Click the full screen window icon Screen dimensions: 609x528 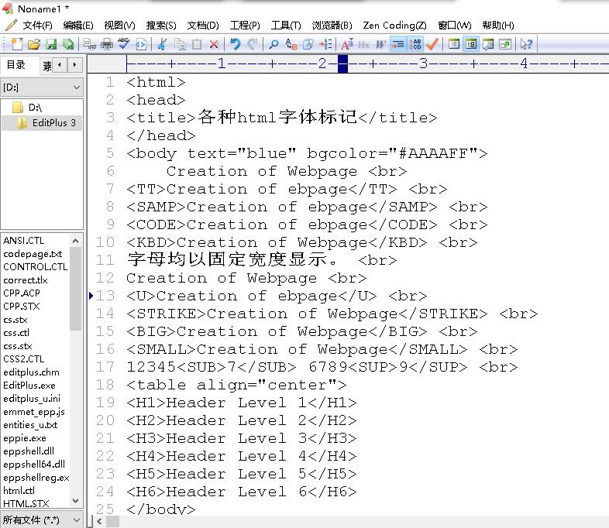(505, 44)
